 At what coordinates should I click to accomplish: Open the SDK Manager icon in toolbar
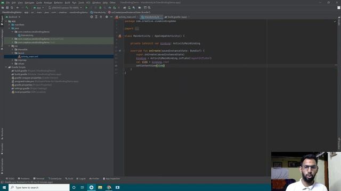[x=134, y=7]
